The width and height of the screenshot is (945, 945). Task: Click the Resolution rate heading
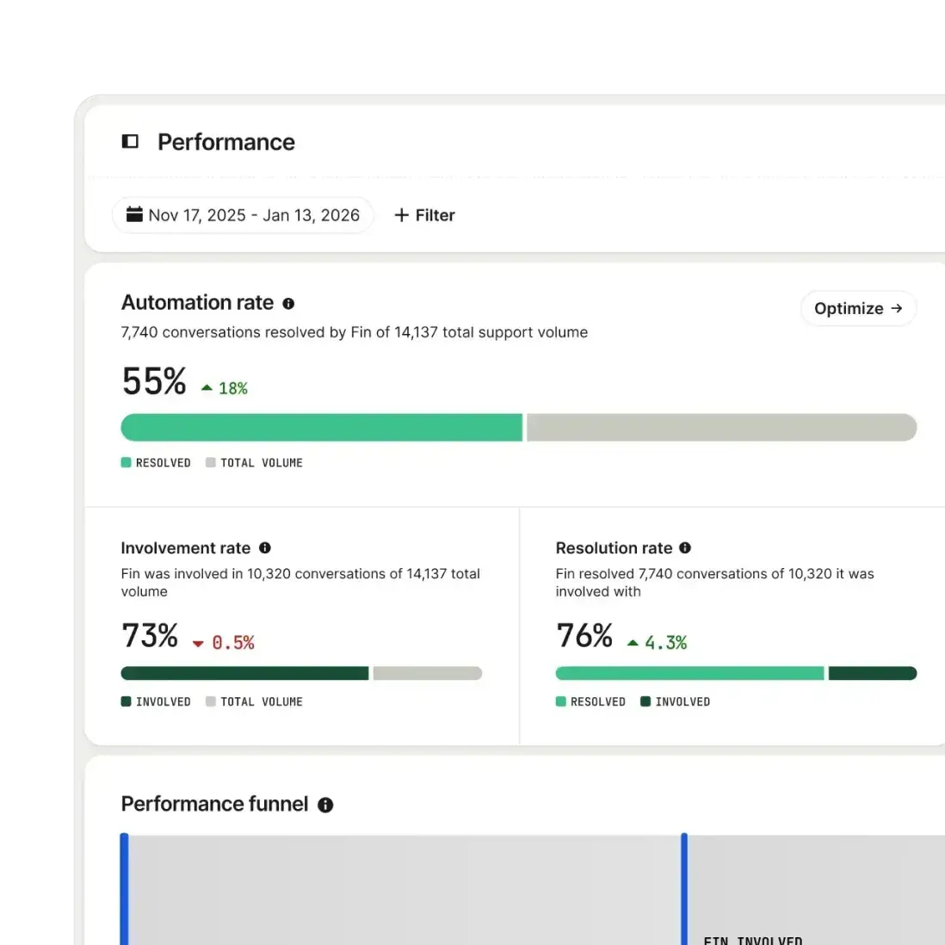[615, 548]
